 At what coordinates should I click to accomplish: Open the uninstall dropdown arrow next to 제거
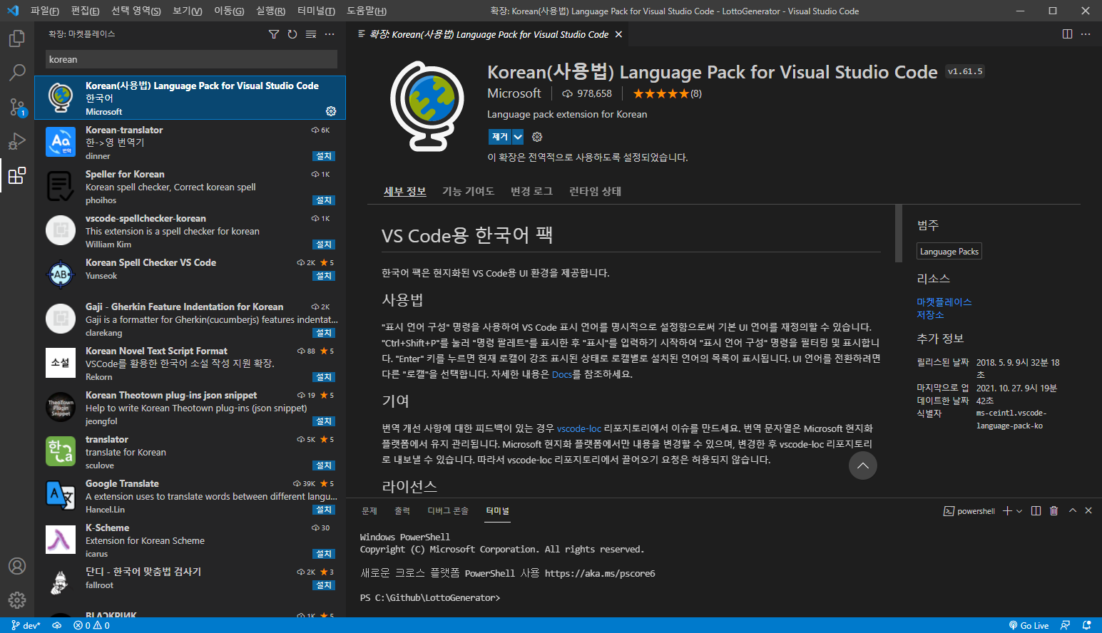[x=518, y=137]
